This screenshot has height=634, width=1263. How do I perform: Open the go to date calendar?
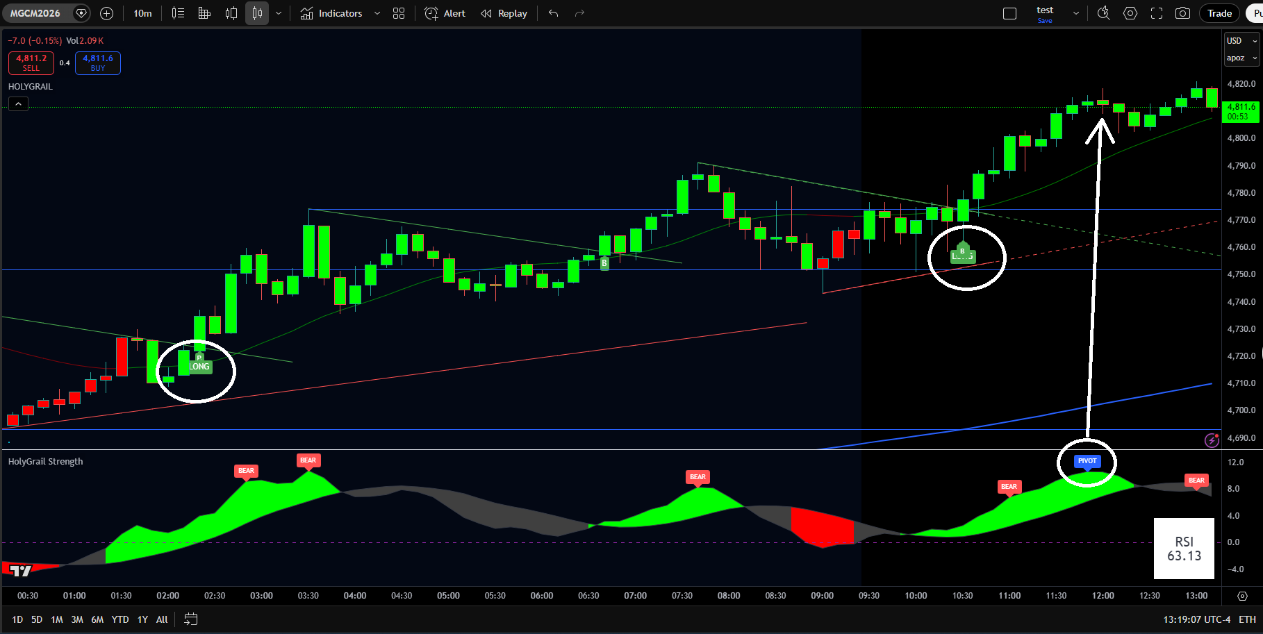point(191,619)
